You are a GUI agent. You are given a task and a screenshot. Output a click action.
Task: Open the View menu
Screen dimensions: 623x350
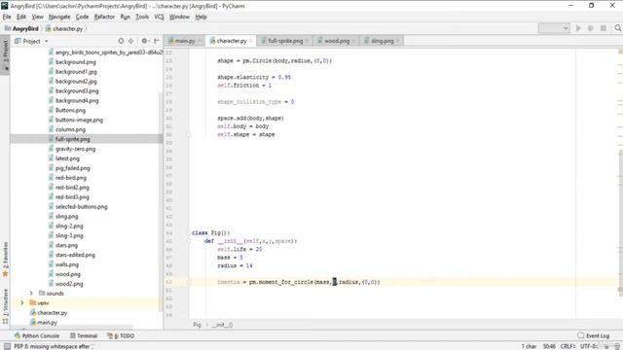tap(37, 17)
